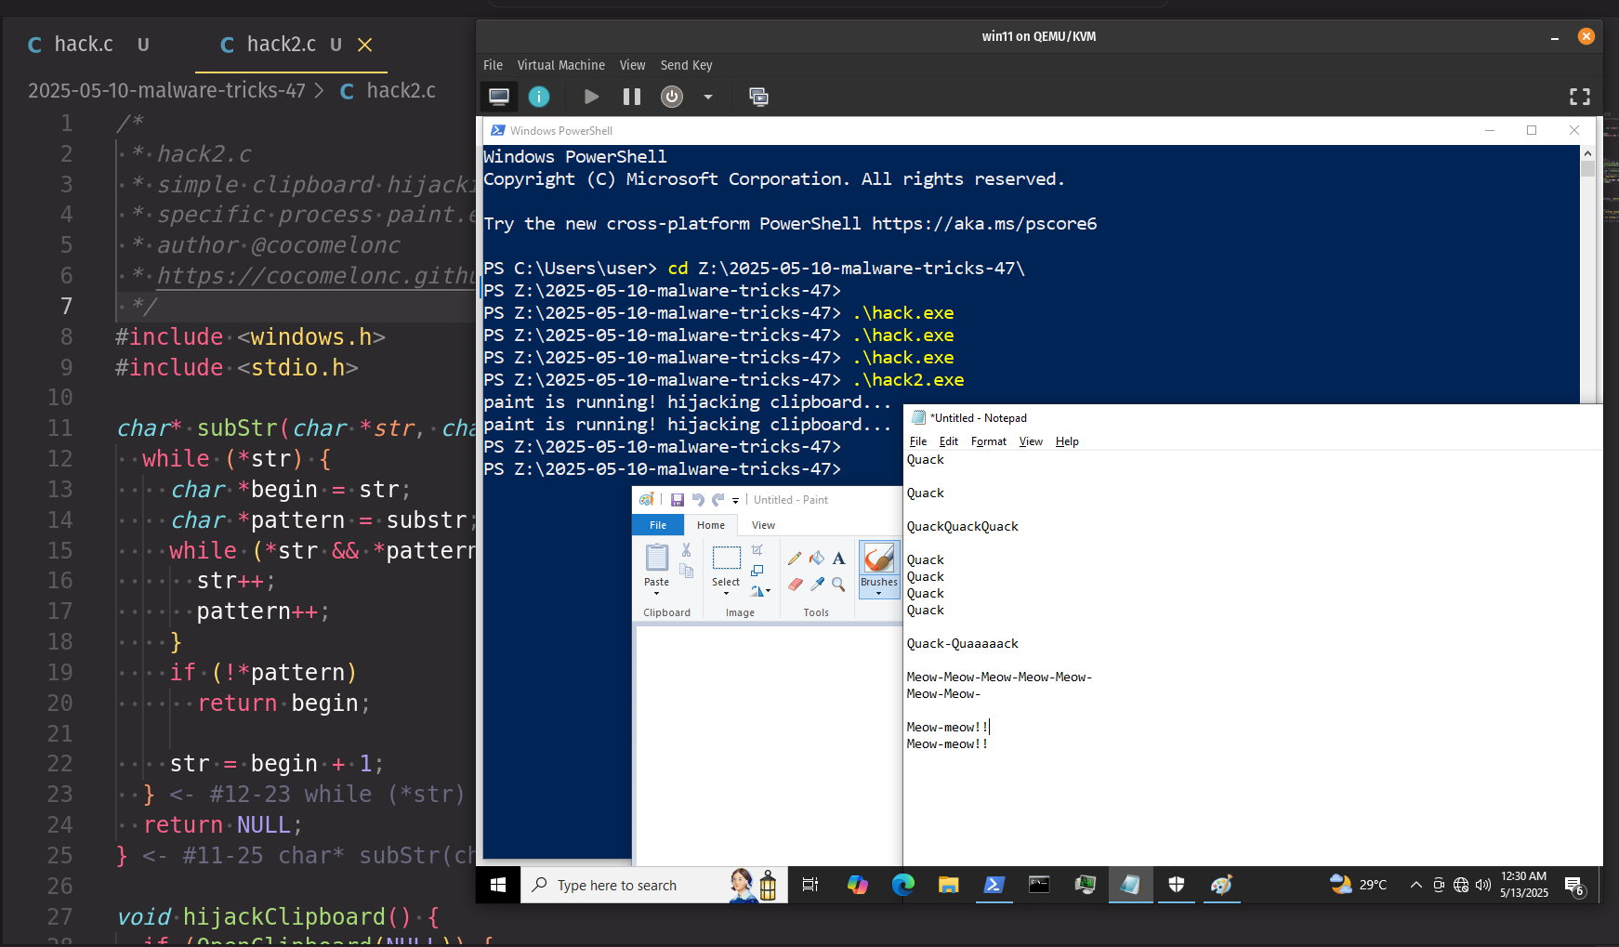Expand the Select dropdown arrow in Paint
The width and height of the screenshot is (1619, 947).
click(726, 593)
